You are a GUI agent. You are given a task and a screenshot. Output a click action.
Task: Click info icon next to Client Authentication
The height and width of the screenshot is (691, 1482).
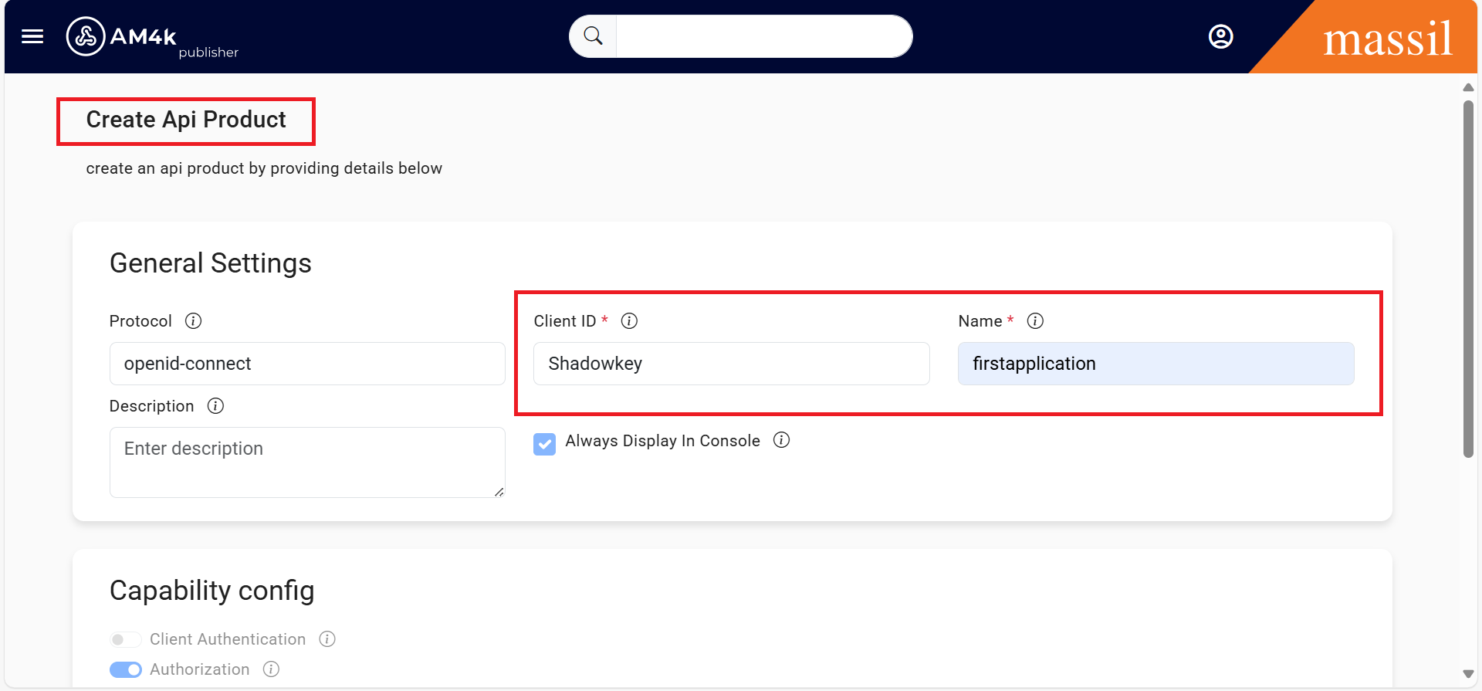(327, 639)
